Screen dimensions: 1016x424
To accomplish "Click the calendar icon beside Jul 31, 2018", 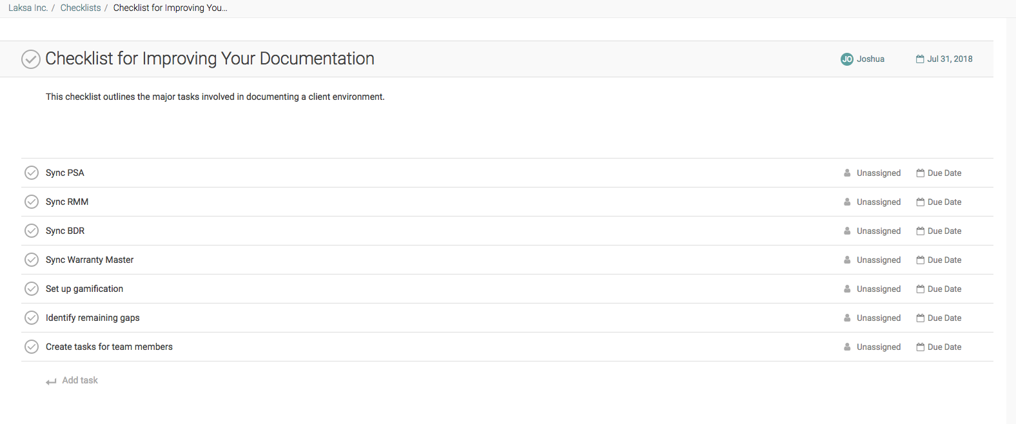I will tap(919, 59).
